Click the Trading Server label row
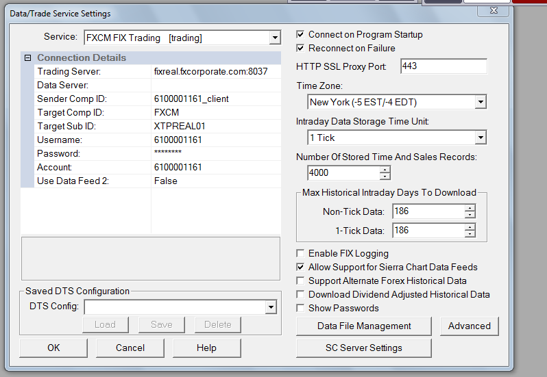 pyautogui.click(x=93, y=71)
